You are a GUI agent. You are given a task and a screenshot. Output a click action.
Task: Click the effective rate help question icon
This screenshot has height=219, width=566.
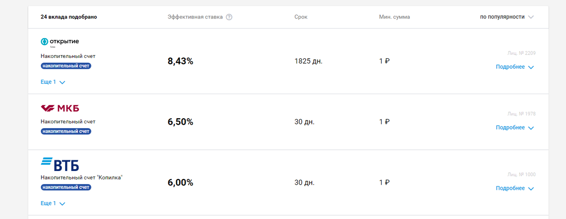coord(229,17)
